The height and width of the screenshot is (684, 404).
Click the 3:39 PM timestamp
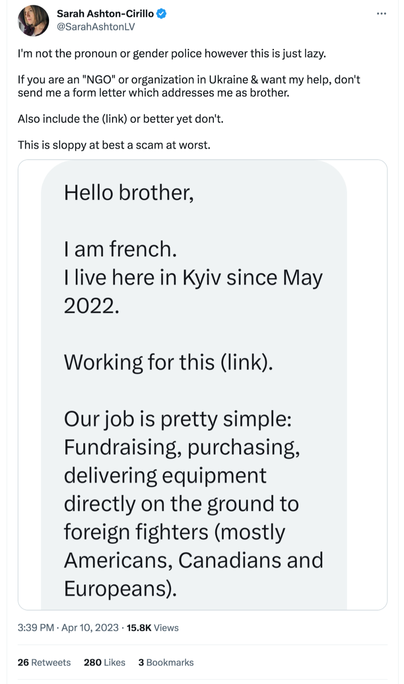point(36,628)
